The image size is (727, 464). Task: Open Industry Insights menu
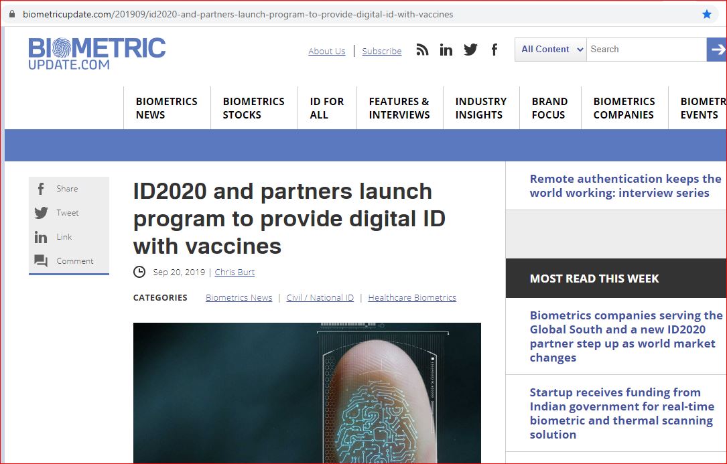(481, 108)
